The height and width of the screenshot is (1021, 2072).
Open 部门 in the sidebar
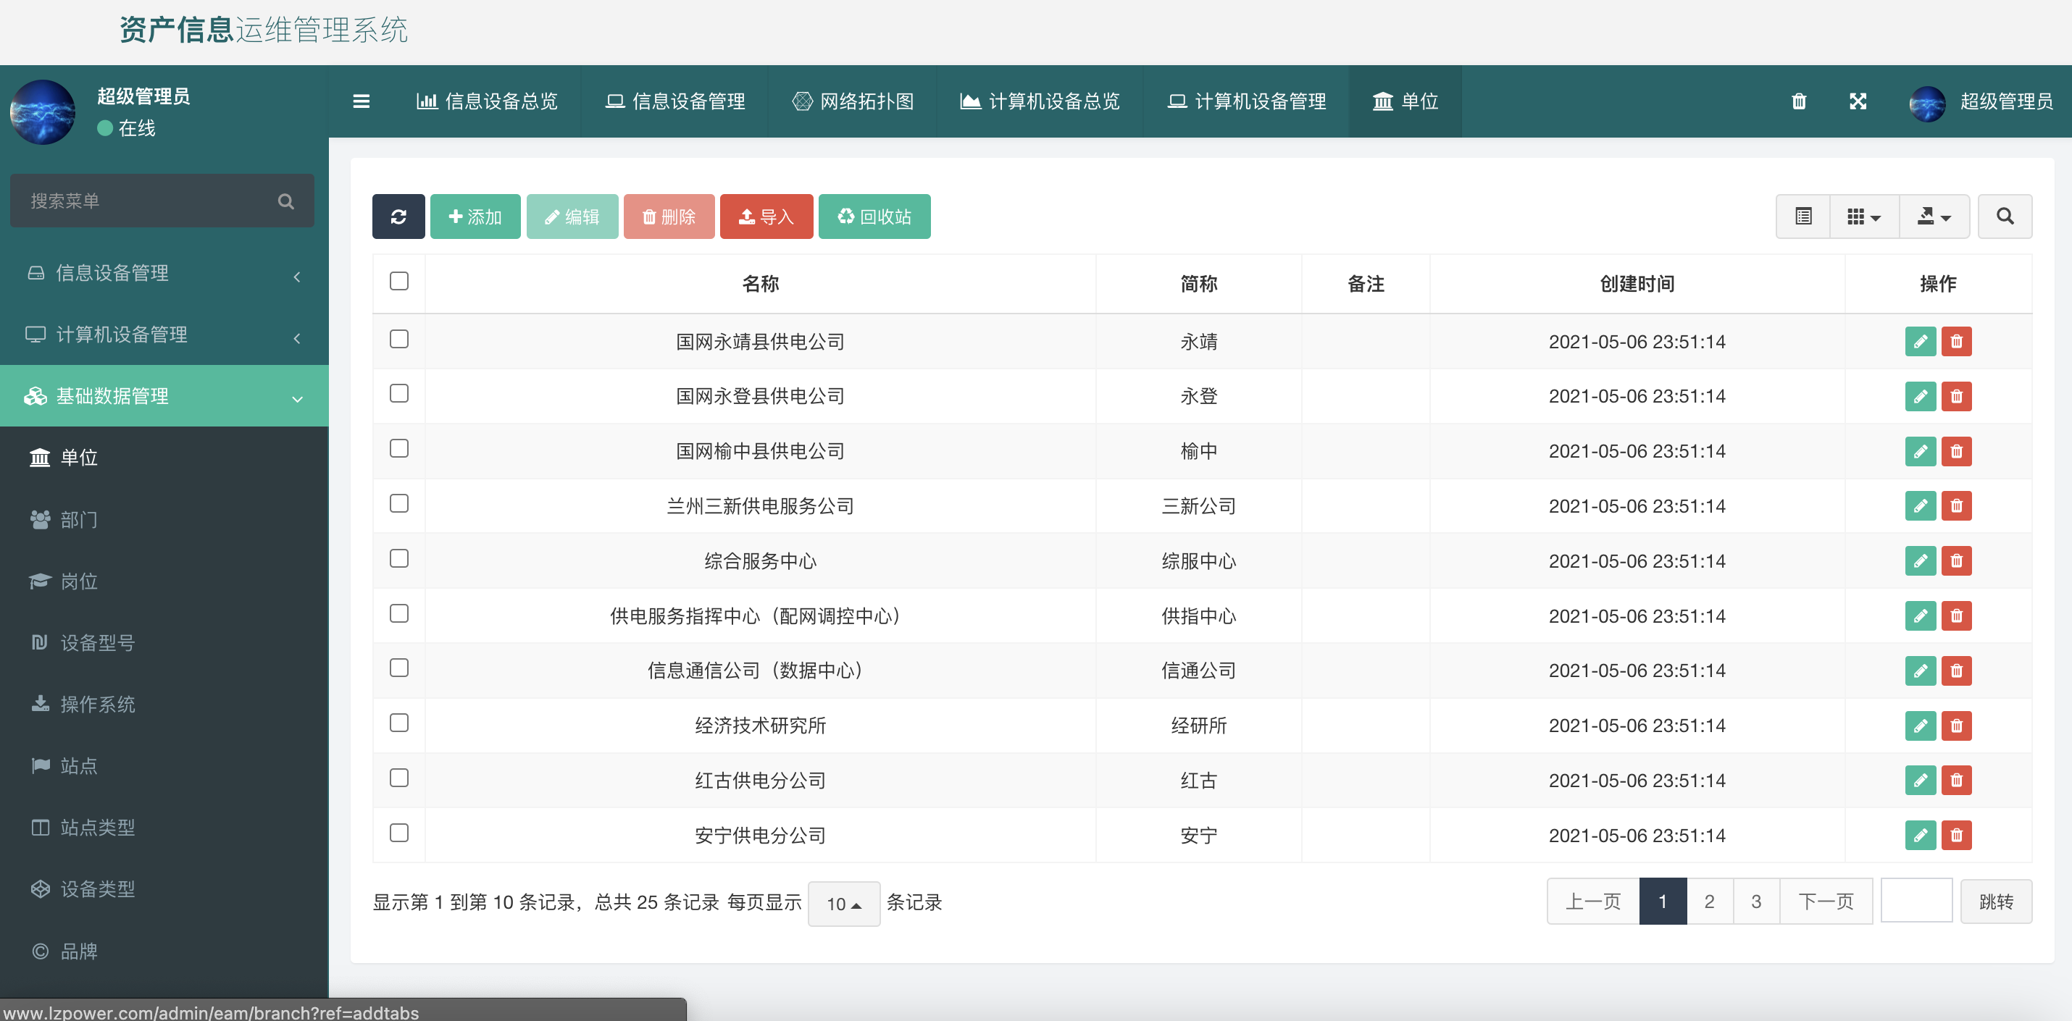(164, 519)
